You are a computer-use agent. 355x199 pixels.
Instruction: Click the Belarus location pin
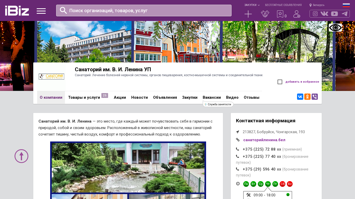click(x=311, y=5)
